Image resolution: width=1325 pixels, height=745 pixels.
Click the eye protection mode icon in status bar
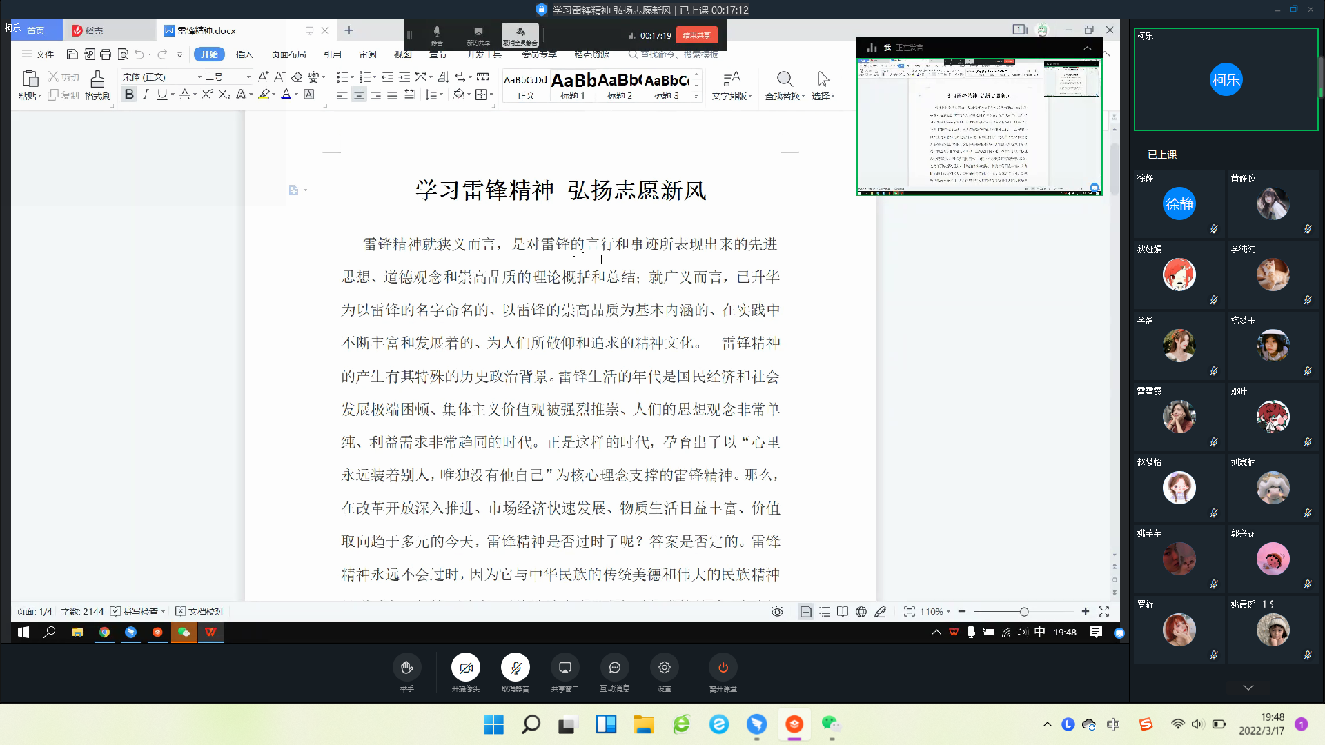click(777, 612)
